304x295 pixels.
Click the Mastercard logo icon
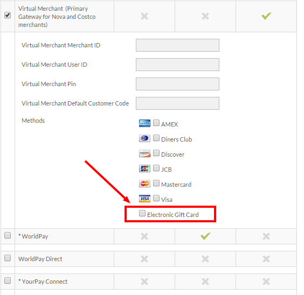[x=144, y=184]
